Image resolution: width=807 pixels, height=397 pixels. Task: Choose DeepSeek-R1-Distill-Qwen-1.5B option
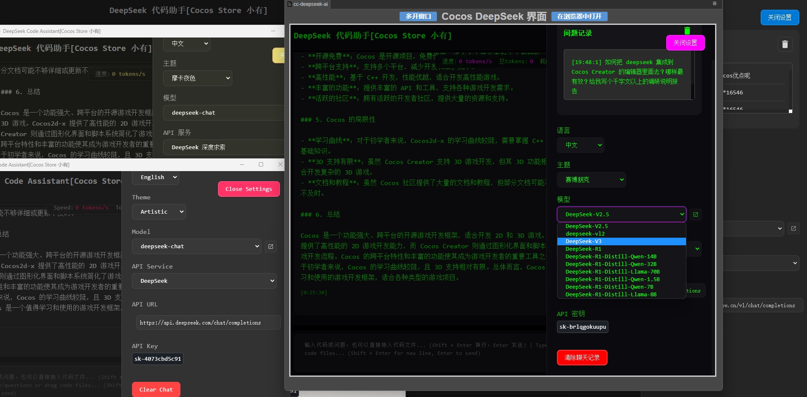pos(621,279)
